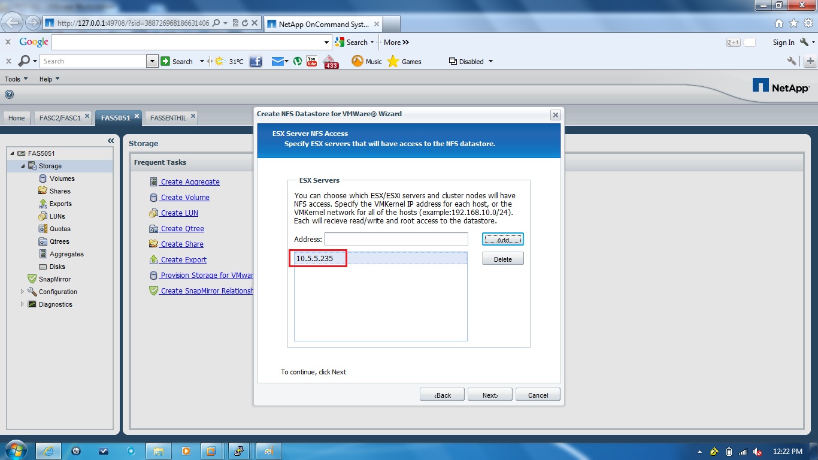The height and width of the screenshot is (460, 818).
Task: Click the help question-mark icon below Tools
Action: click(9, 94)
